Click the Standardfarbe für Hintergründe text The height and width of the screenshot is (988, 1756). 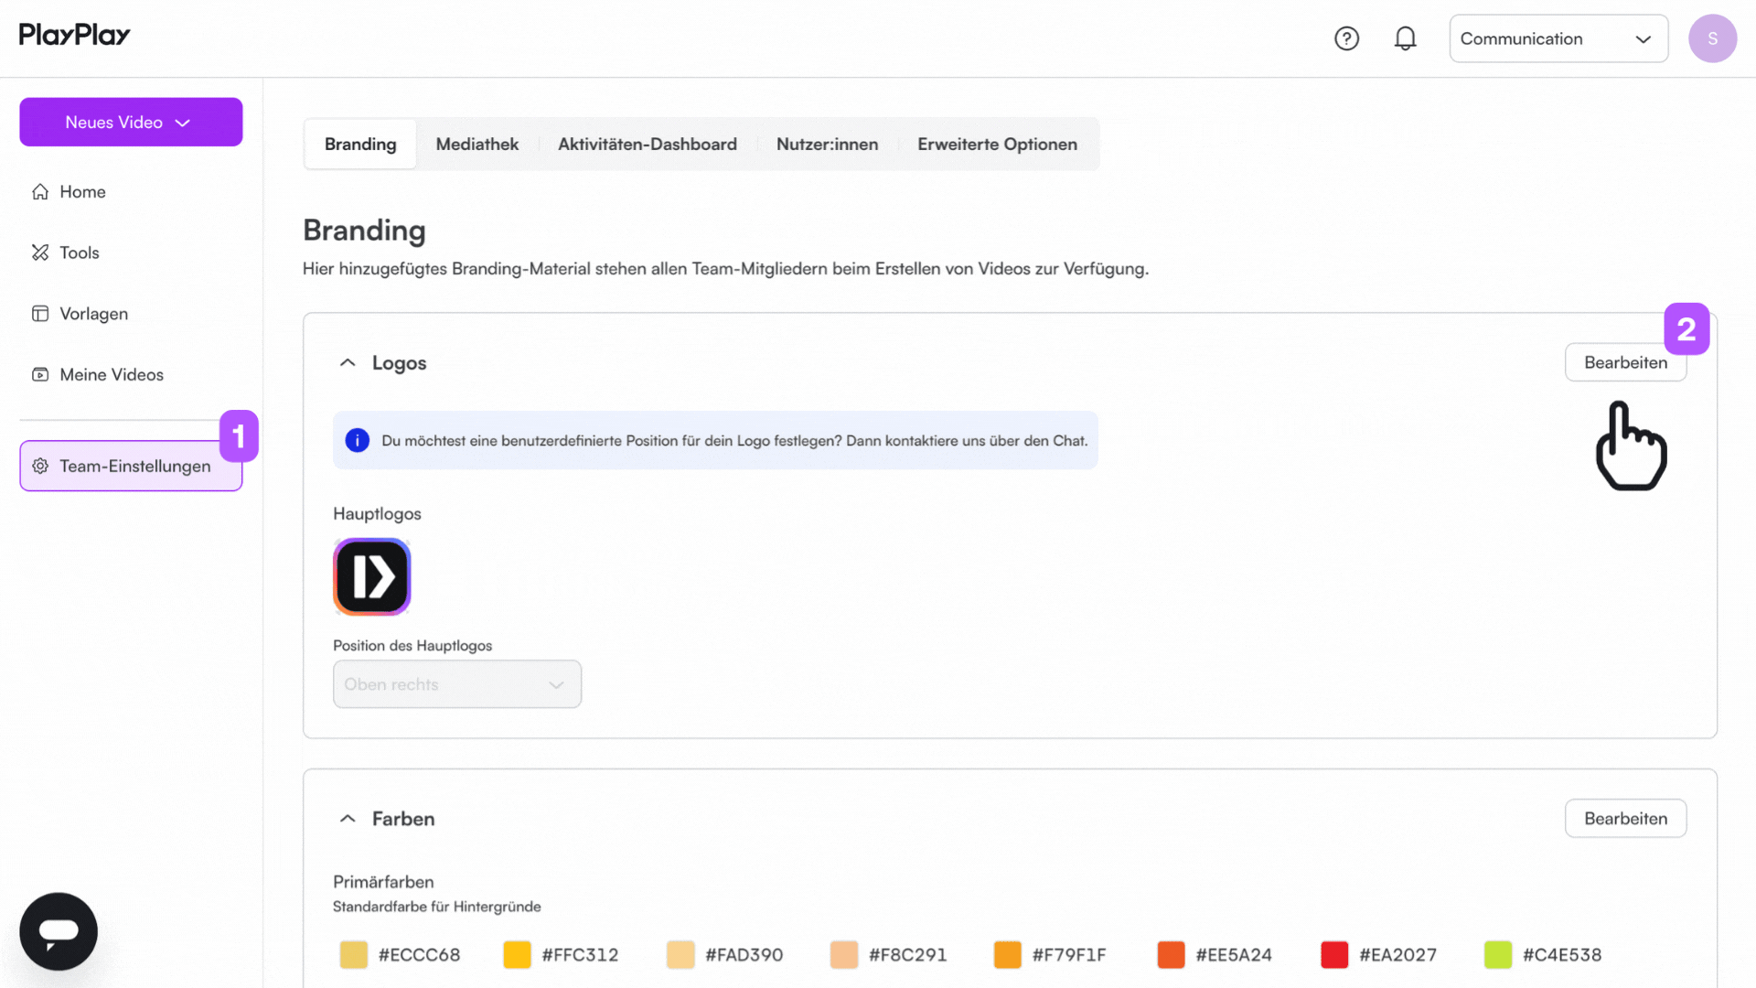tap(437, 907)
